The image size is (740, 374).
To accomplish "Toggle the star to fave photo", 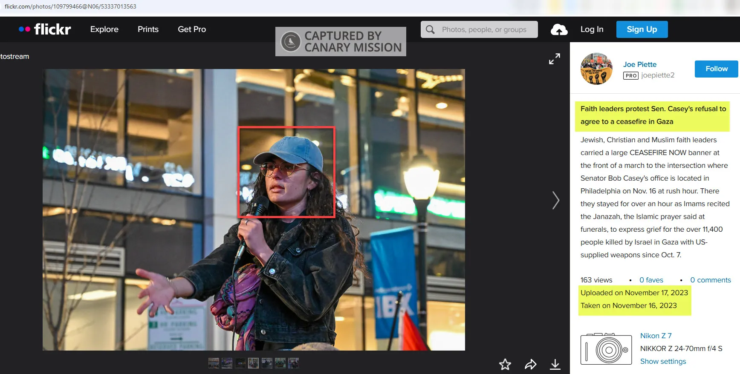I will coord(505,364).
